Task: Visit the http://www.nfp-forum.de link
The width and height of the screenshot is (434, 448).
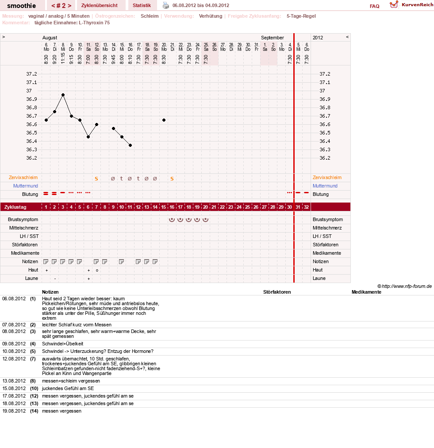Action: click(407, 286)
